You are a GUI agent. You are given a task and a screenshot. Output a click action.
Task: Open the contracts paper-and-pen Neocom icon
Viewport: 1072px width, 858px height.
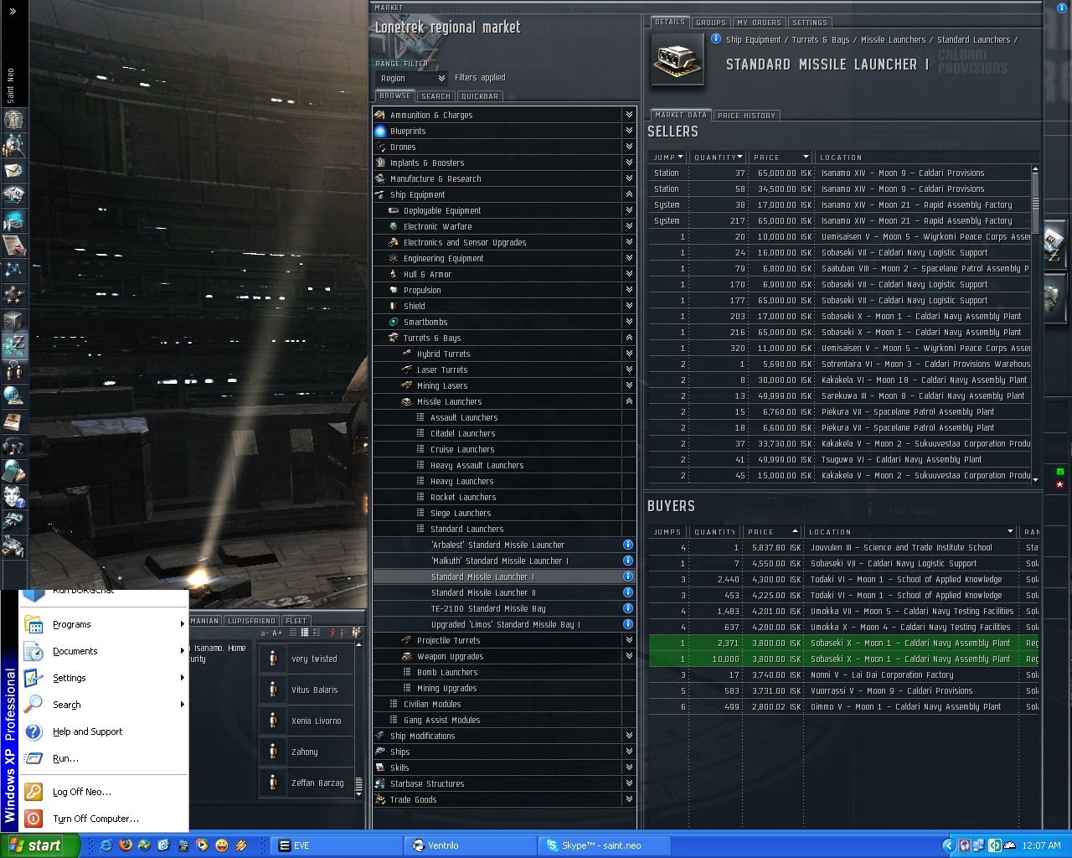point(13,245)
